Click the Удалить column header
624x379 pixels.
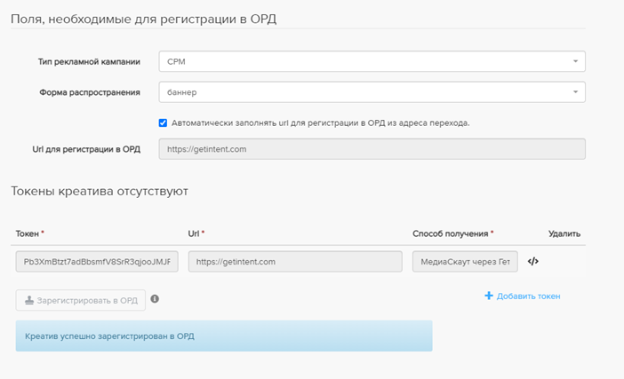click(564, 233)
